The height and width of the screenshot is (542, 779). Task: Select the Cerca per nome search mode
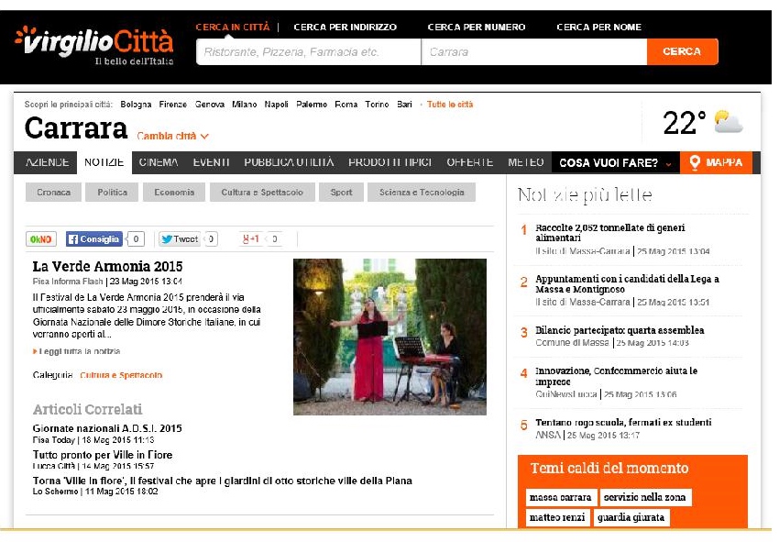coord(598,28)
